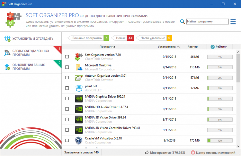Click the magnifying glass search icon

point(182,22)
